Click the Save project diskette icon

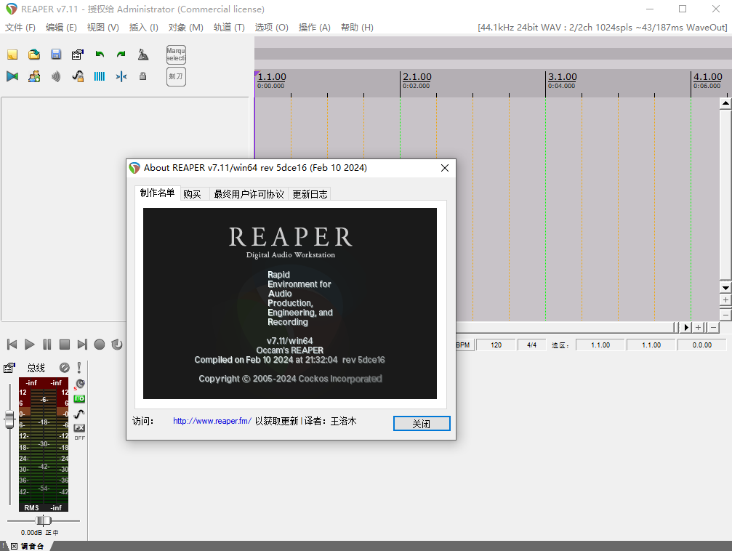click(55, 55)
